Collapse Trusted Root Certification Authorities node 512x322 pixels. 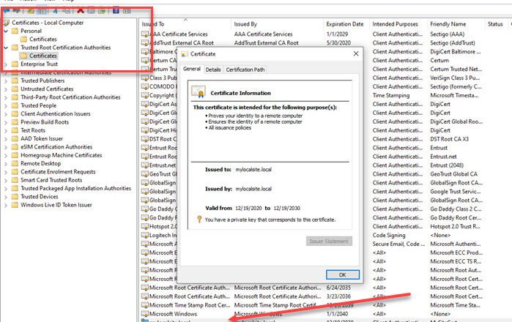tap(6, 48)
